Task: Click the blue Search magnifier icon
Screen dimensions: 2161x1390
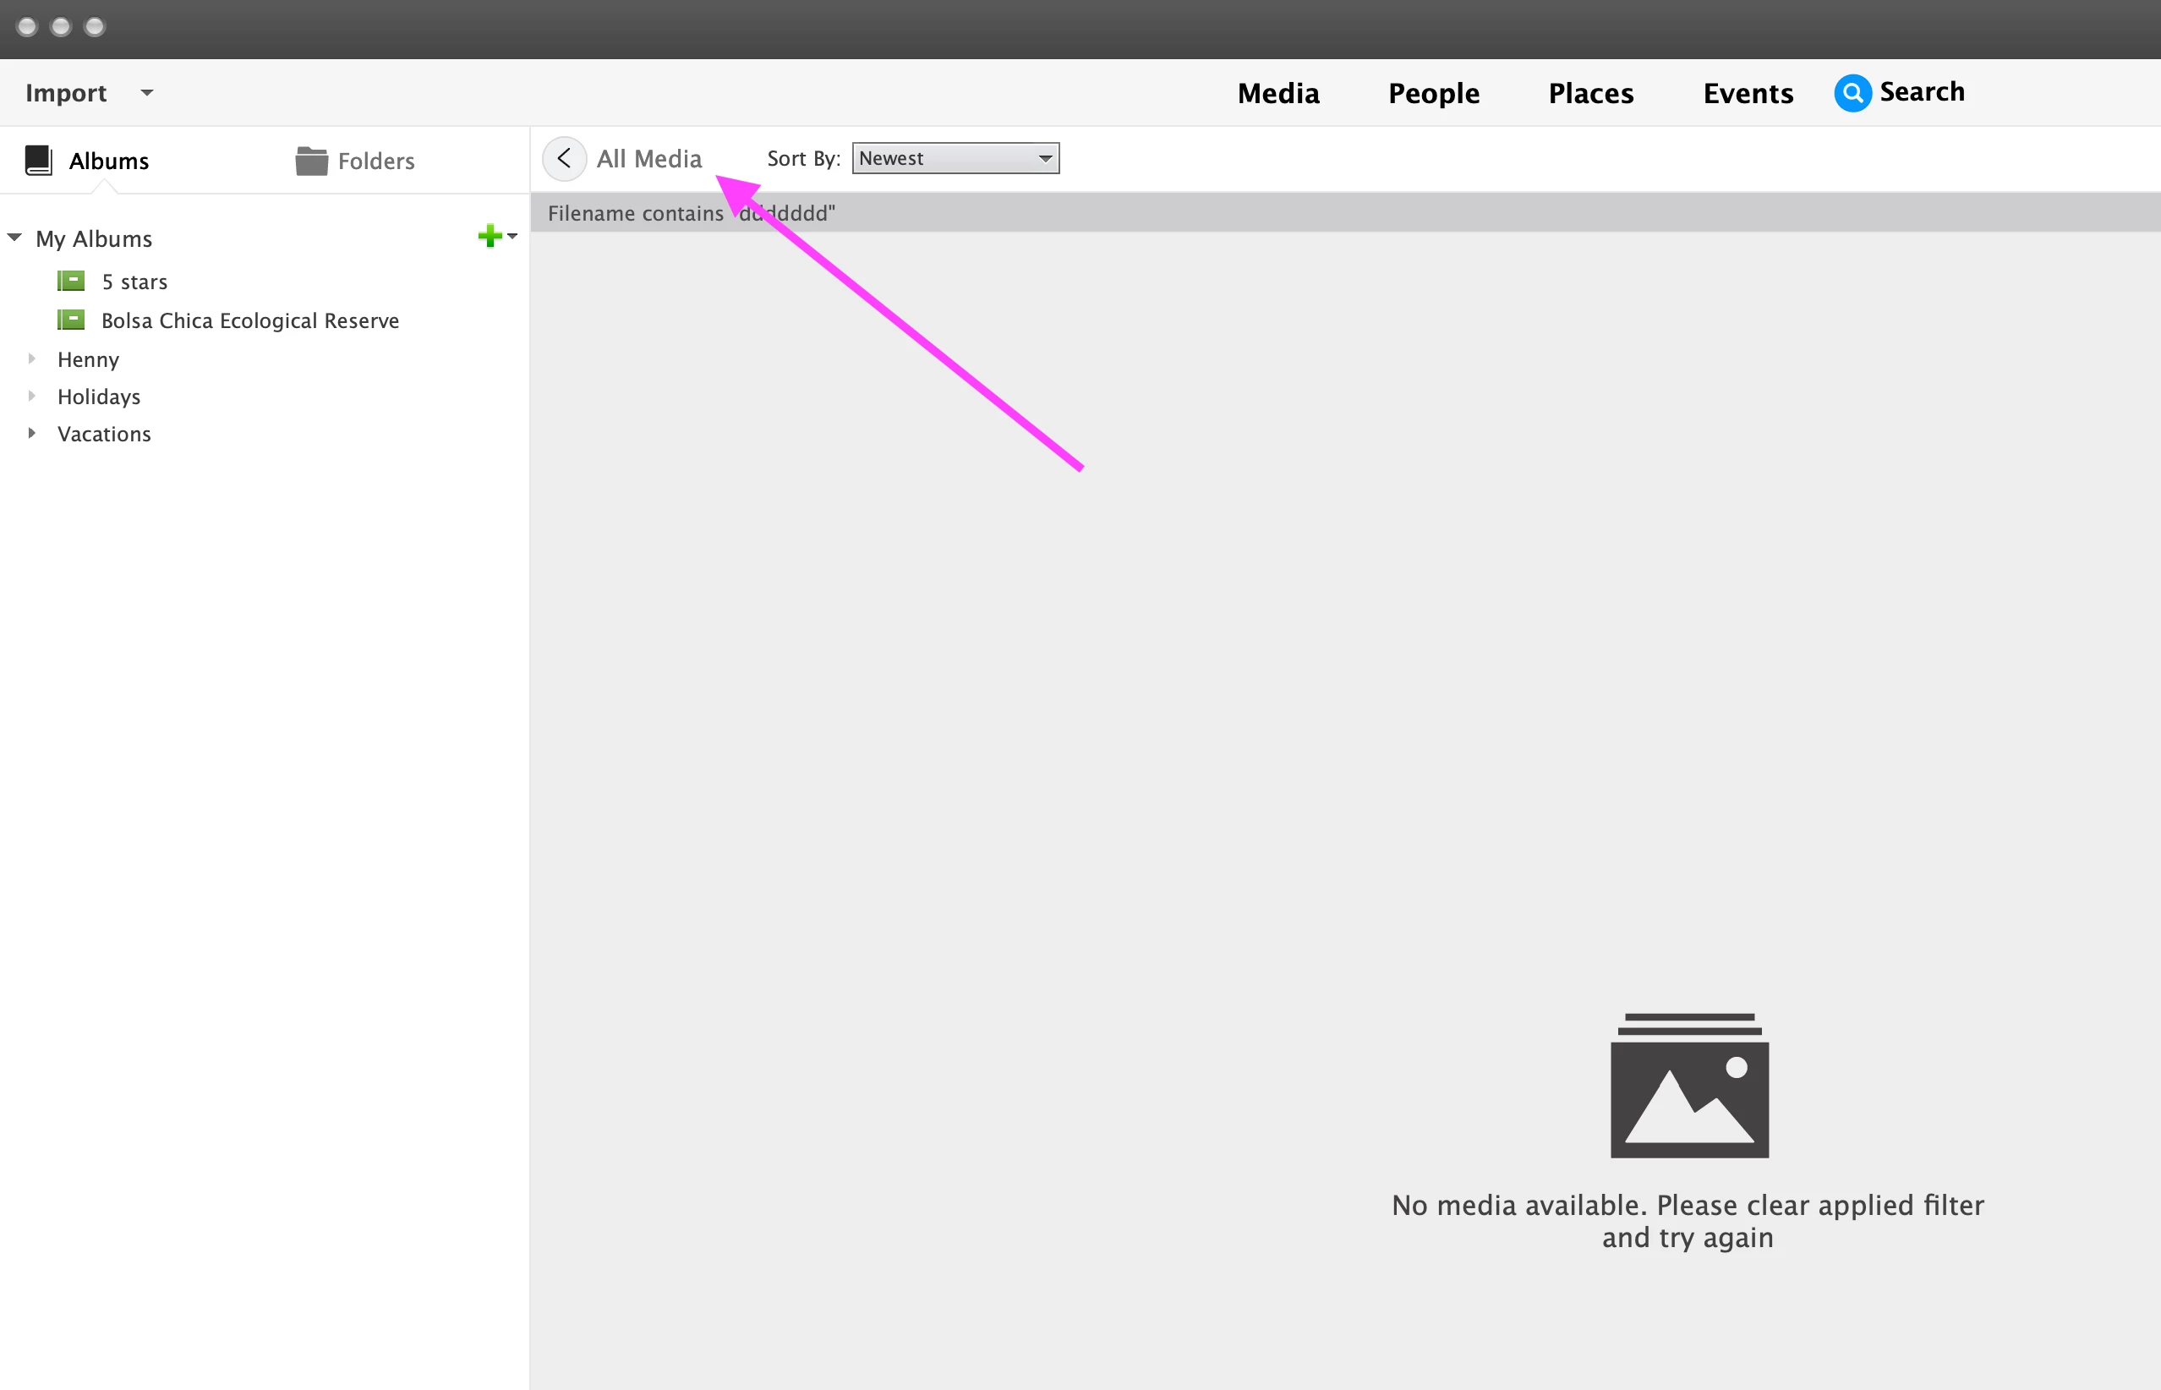Action: pyautogui.click(x=1852, y=93)
